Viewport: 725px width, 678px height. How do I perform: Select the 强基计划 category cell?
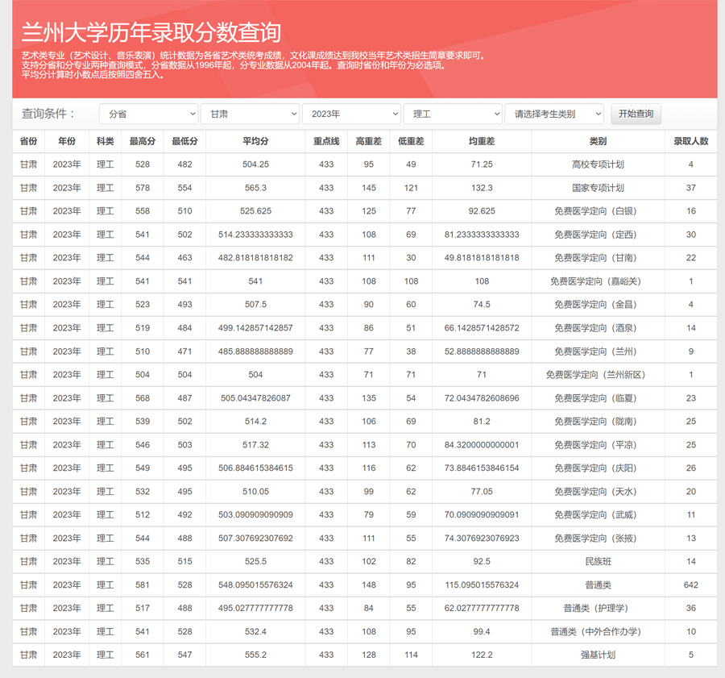599,655
